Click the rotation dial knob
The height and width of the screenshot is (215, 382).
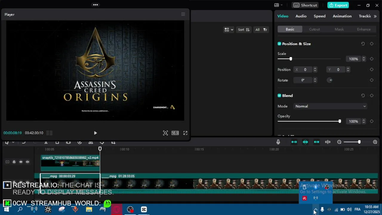coord(330,80)
